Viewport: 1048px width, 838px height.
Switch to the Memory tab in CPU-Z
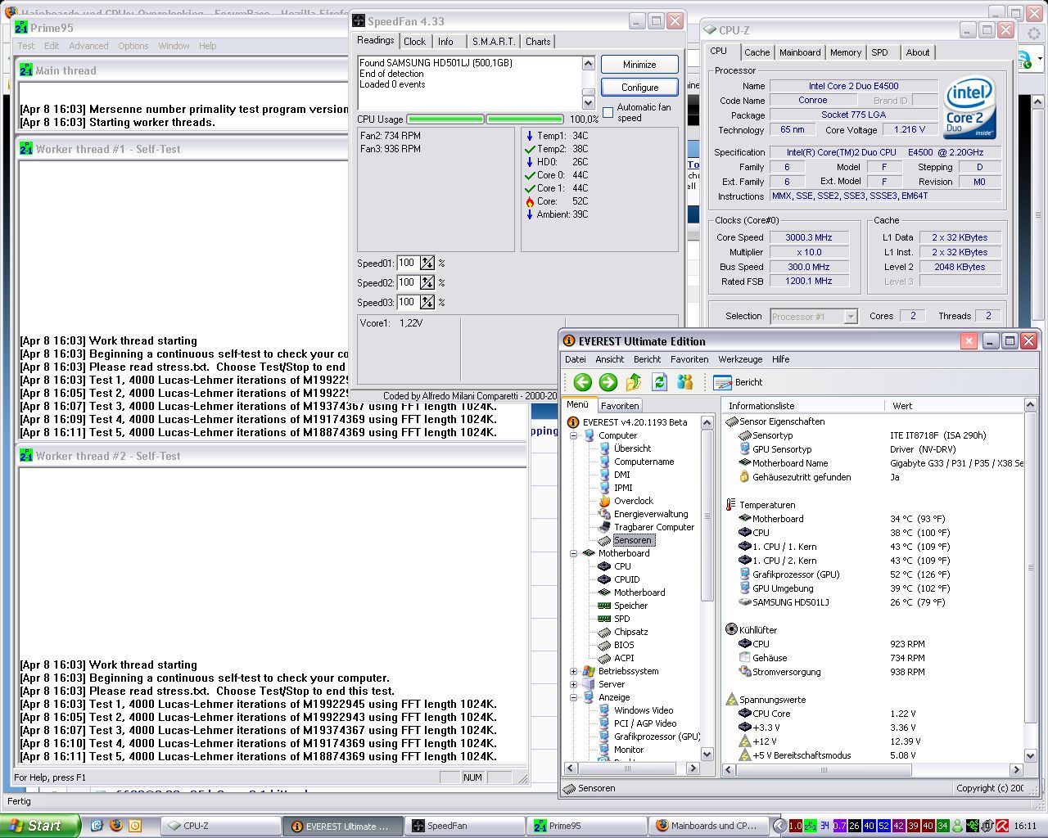click(x=846, y=52)
